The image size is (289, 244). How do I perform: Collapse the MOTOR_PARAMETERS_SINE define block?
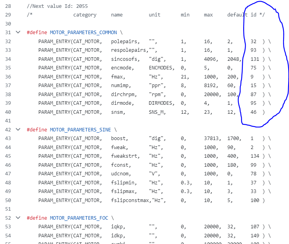[18, 129]
